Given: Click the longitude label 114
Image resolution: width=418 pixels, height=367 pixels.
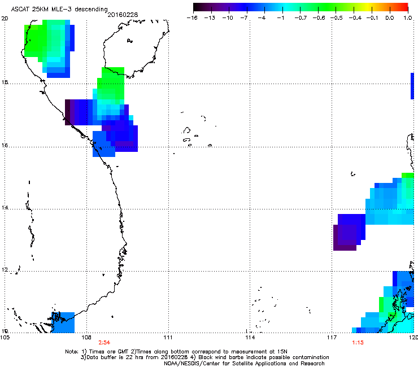Looking at the screenshot, I should (x=250, y=338).
